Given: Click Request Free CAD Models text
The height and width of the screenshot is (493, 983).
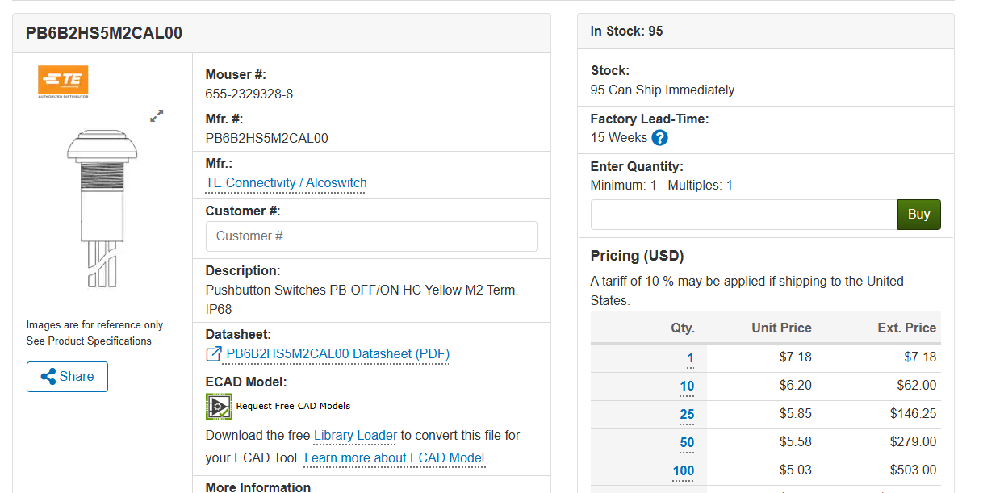Looking at the screenshot, I should point(293,406).
